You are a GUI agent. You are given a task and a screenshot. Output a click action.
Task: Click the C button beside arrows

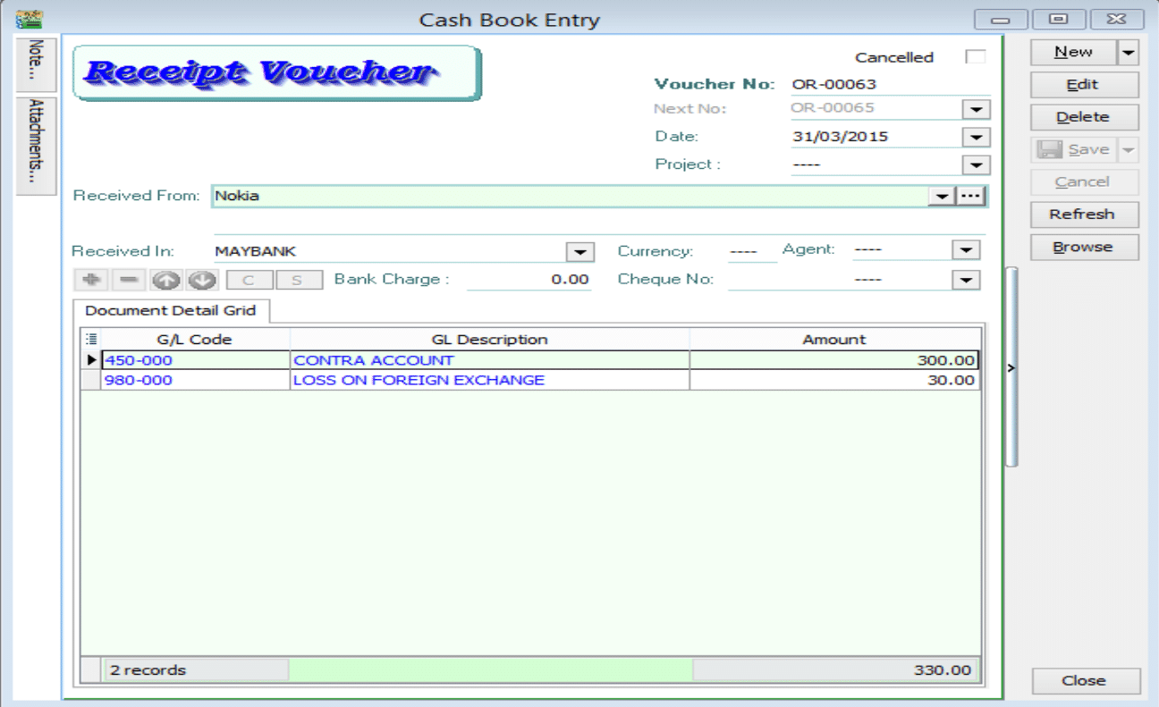(249, 280)
